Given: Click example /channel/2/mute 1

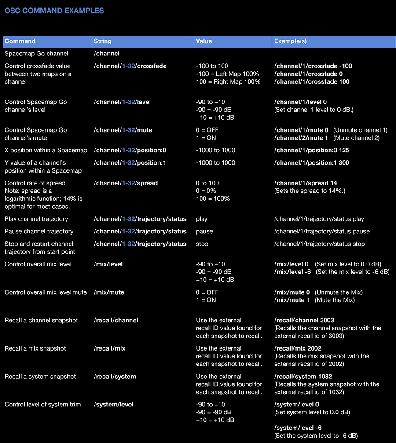Looking at the screenshot, I should 301,138.
